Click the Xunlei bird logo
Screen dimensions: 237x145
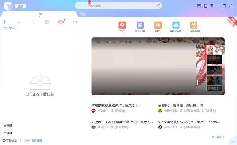[8, 6]
